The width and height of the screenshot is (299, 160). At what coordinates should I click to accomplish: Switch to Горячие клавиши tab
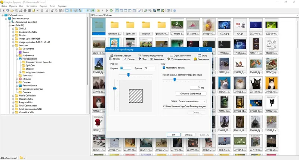coord(120,55)
